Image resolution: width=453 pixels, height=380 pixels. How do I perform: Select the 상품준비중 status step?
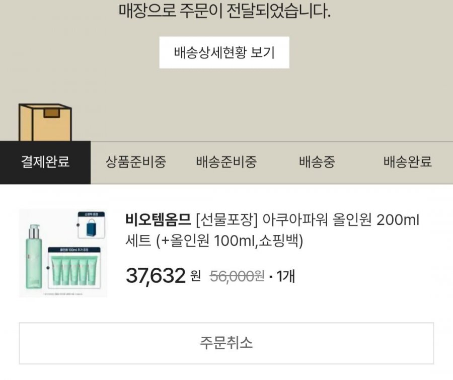pyautogui.click(x=136, y=162)
